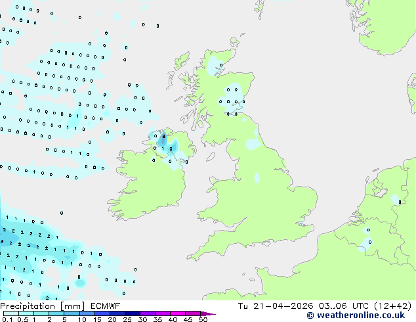Click the legend swatch between 0.1 and 0.5
The width and height of the screenshot is (416, 322).
point(11,313)
